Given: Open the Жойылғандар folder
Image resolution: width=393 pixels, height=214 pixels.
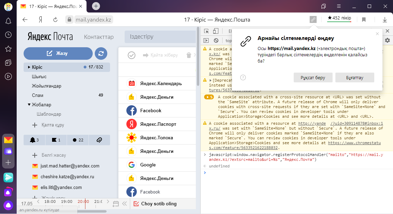Looking at the screenshot, I should click(47, 86).
